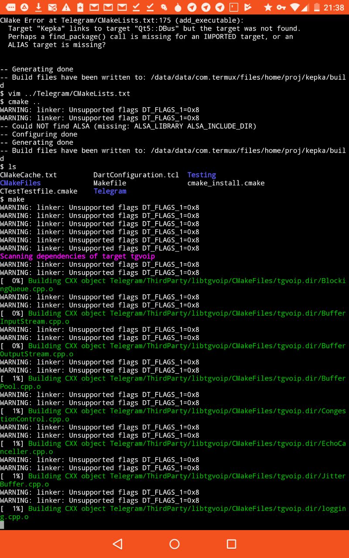Screen dimensions: 349x558
Task: Tap the battery plus notification icon
Action: point(80,7)
